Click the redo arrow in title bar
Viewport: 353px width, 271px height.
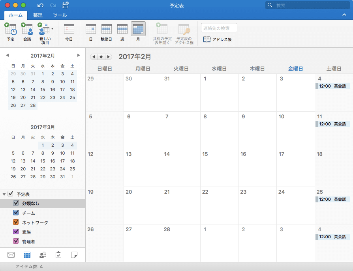[x=53, y=6]
